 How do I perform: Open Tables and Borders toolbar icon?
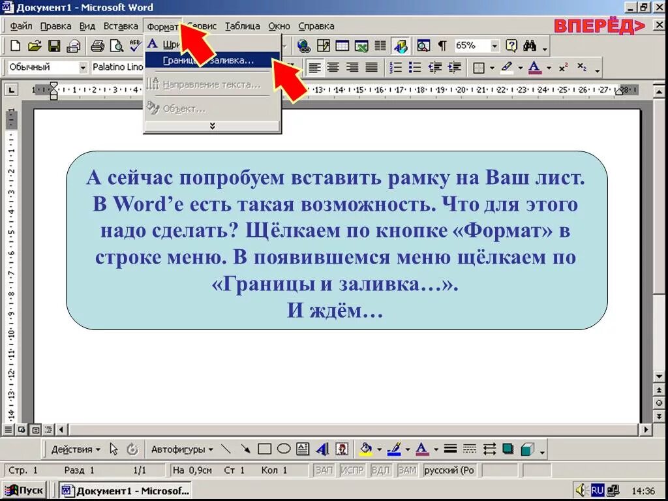point(324,46)
